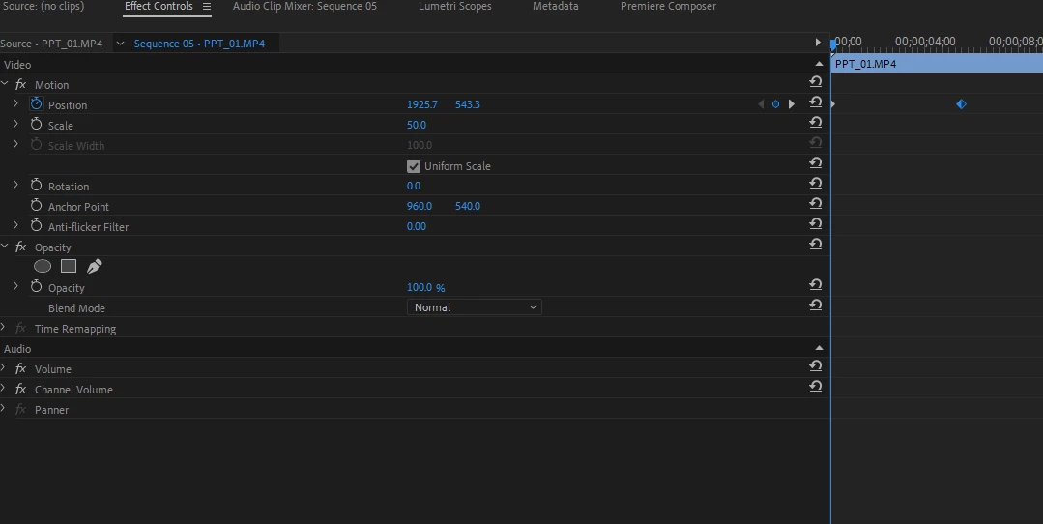Reset the Motion effect
1043x524 pixels.
click(x=816, y=82)
